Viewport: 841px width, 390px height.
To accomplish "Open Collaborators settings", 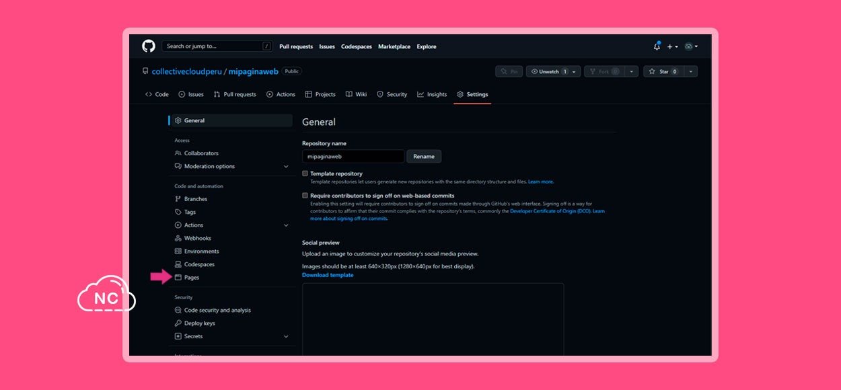I will (x=201, y=153).
